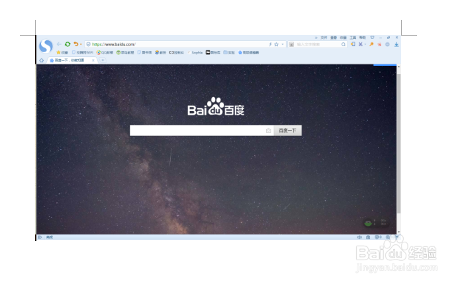Click the green speed accelerator floating widget
Viewport: 464px width, 284px height.
pos(376,223)
